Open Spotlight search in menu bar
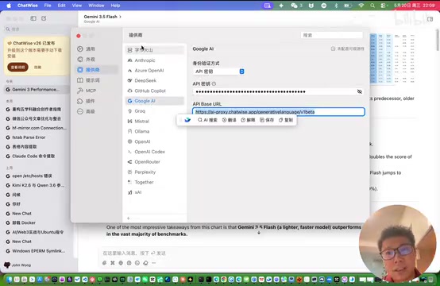 point(372,6)
